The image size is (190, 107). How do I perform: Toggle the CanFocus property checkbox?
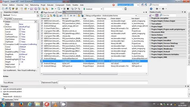(20, 34)
